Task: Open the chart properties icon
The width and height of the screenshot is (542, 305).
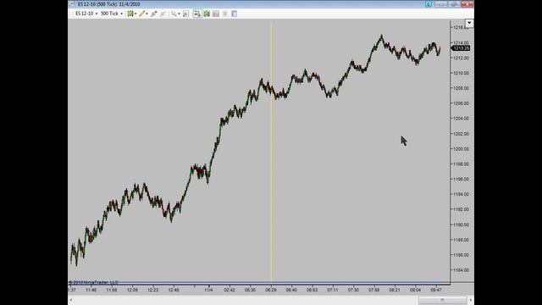Action: 234,14
